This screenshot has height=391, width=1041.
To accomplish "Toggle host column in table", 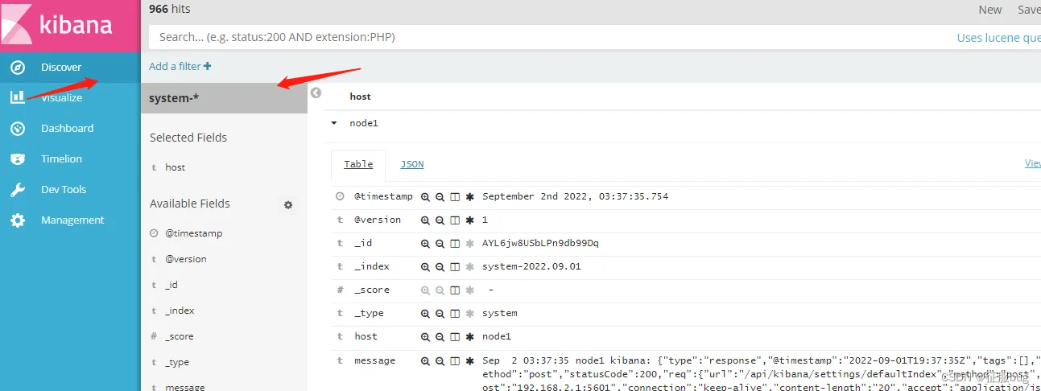I will tap(454, 336).
